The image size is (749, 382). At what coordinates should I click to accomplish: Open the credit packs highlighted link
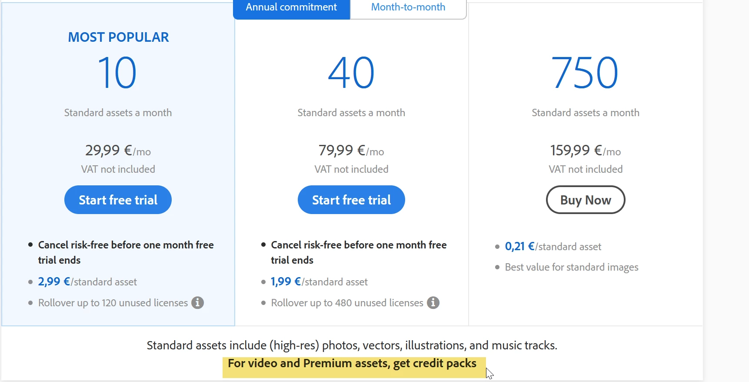pos(352,363)
